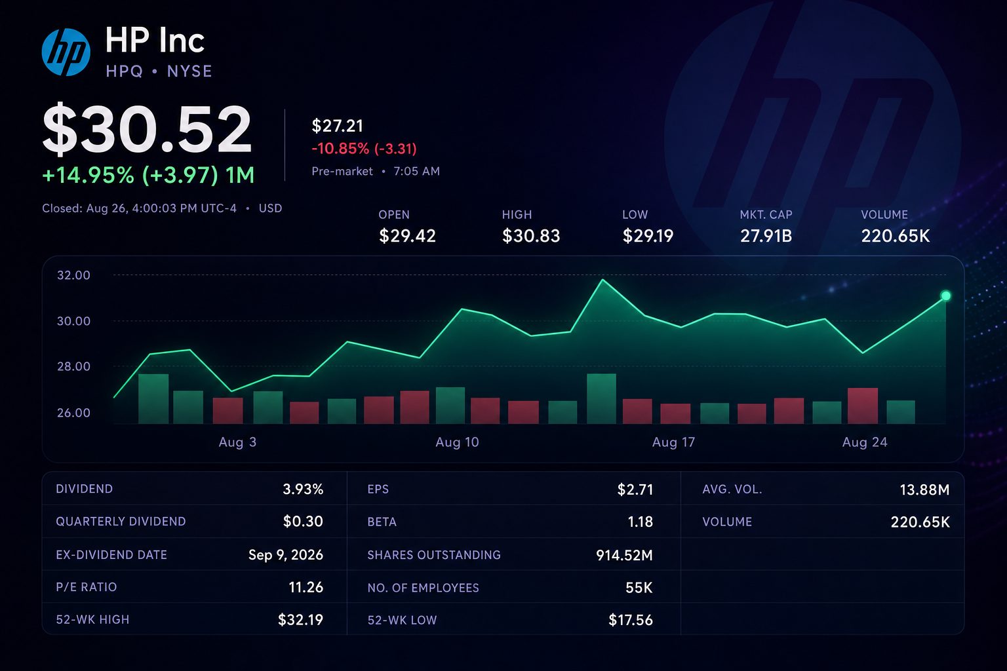Click the first tall green volume bar
This screenshot has height=671, width=1007.
click(x=153, y=398)
